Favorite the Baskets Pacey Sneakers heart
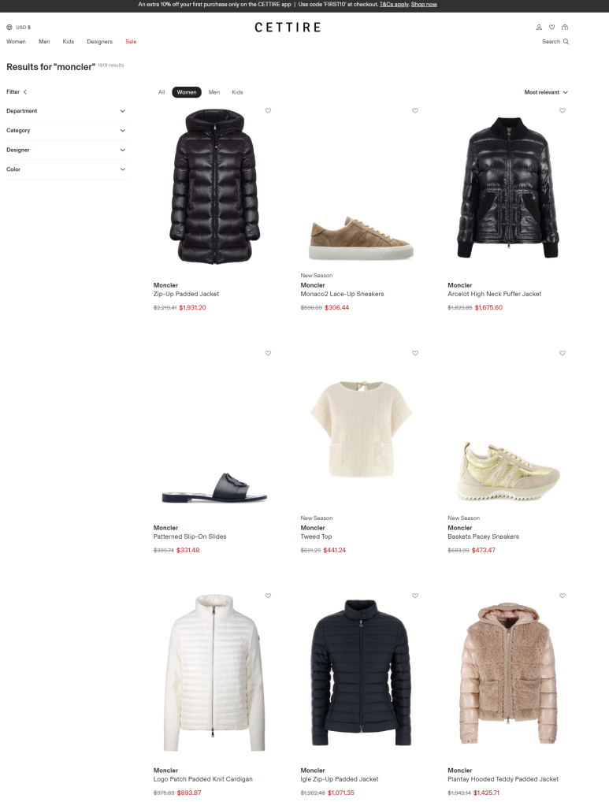The width and height of the screenshot is (609, 802). coord(563,353)
